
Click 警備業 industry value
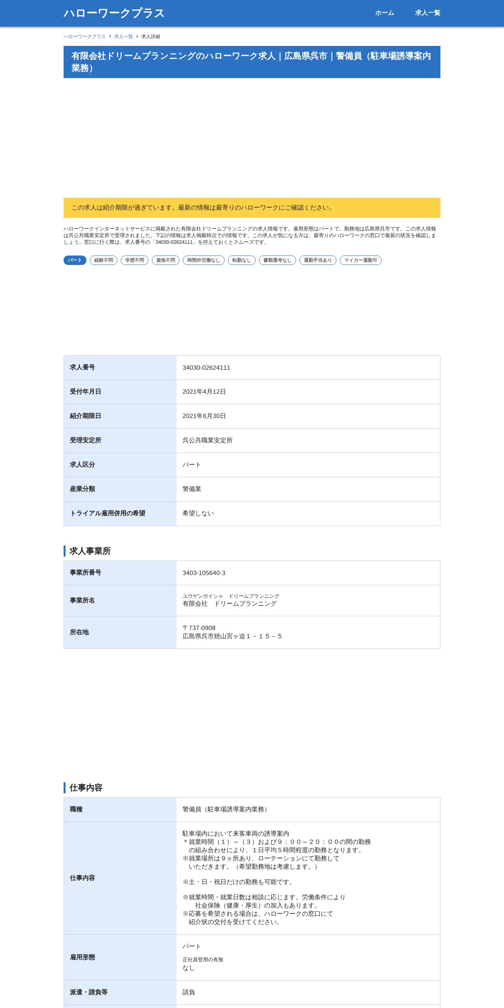tap(192, 489)
